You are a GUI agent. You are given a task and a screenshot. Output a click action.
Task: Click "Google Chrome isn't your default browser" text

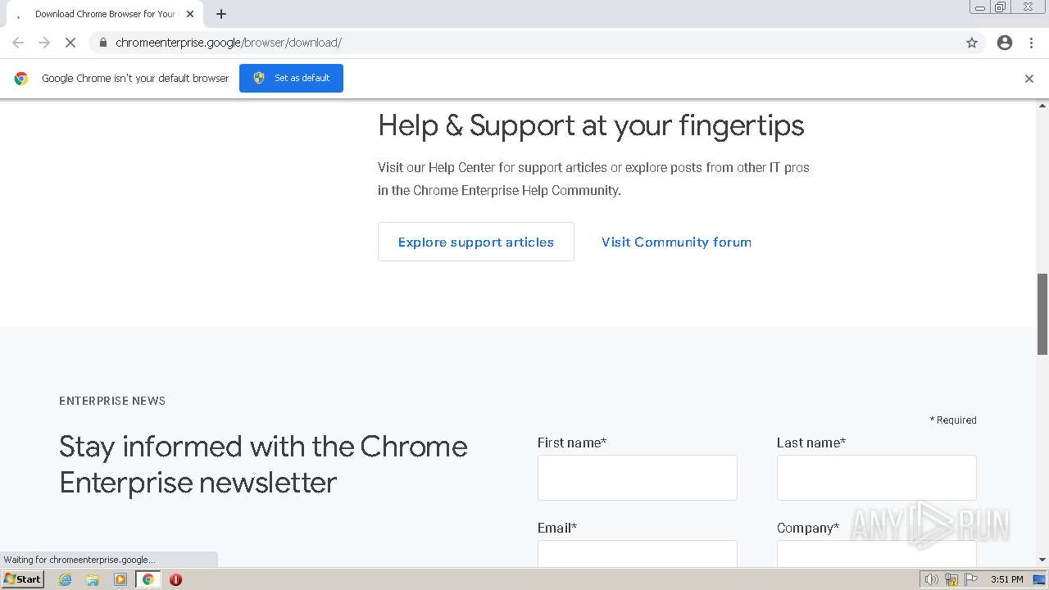[x=135, y=79]
